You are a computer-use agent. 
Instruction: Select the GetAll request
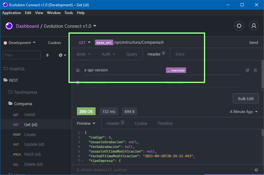tap(36, 115)
